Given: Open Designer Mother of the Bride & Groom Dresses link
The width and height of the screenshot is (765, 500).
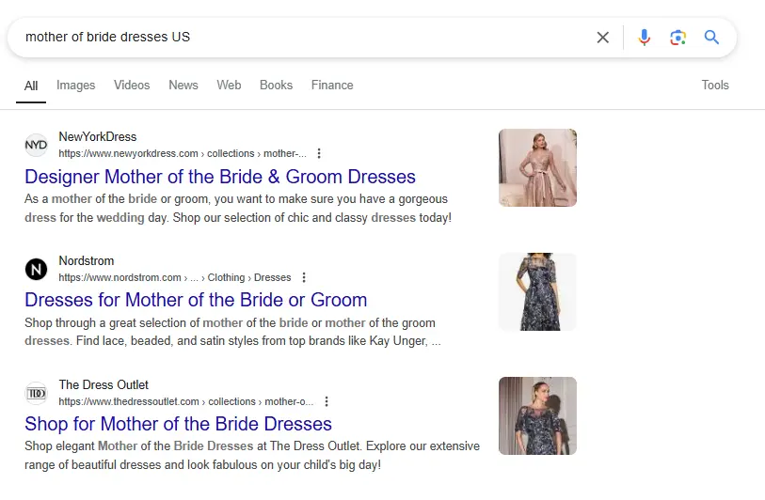Looking at the screenshot, I should 220,177.
